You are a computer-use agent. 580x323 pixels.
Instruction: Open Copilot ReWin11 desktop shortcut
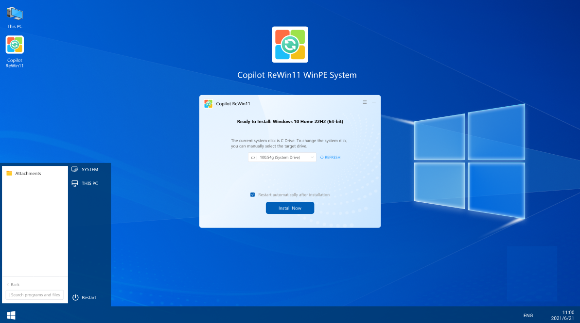[x=15, y=45]
